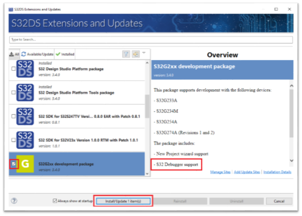Focus the Type to Search field
The height and width of the screenshot is (216, 302).
coord(151,40)
